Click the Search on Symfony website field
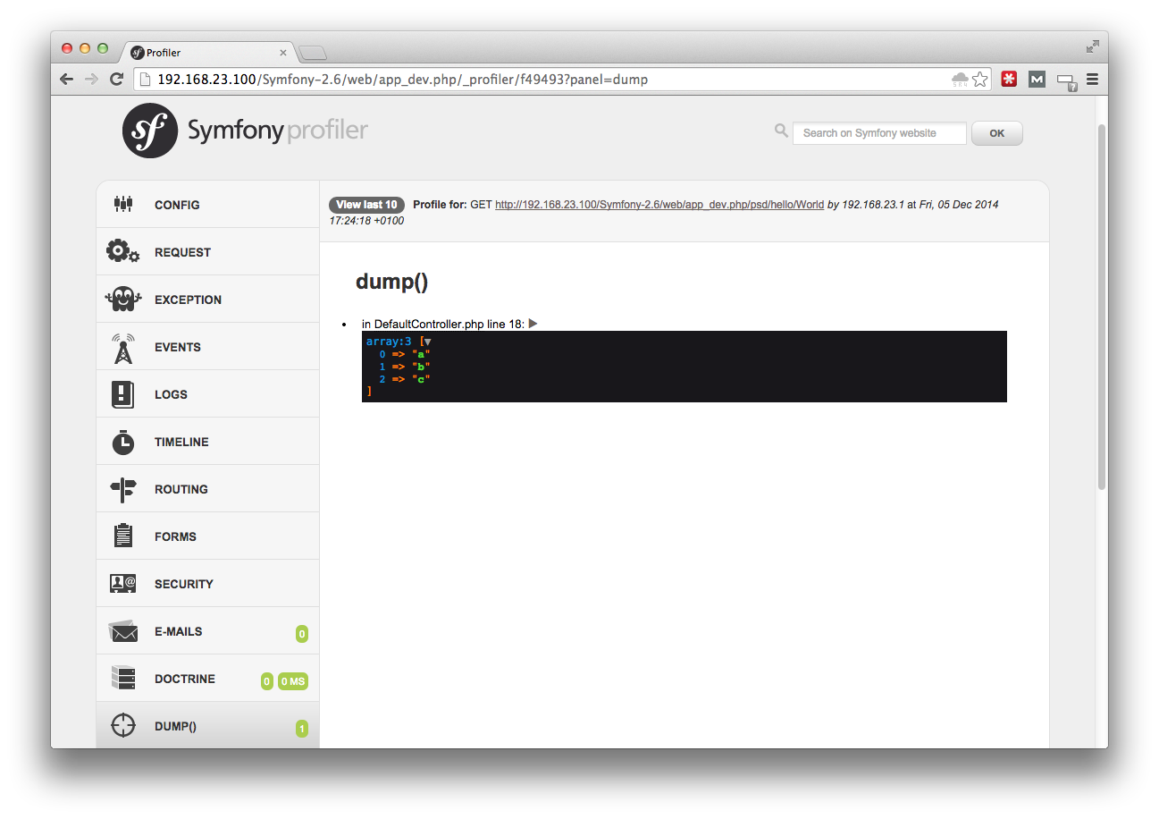The height and width of the screenshot is (819, 1159). pyautogui.click(x=879, y=133)
